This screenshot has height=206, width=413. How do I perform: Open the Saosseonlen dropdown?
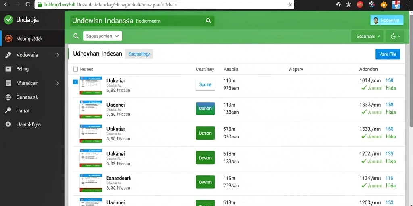103,36
